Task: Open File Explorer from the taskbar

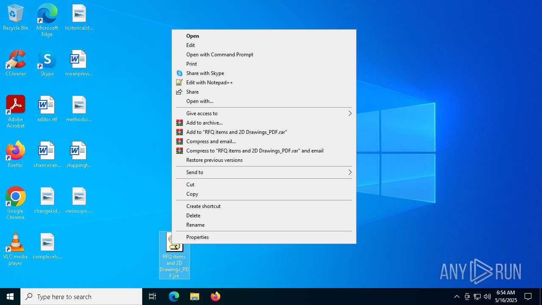Action: (x=195, y=297)
